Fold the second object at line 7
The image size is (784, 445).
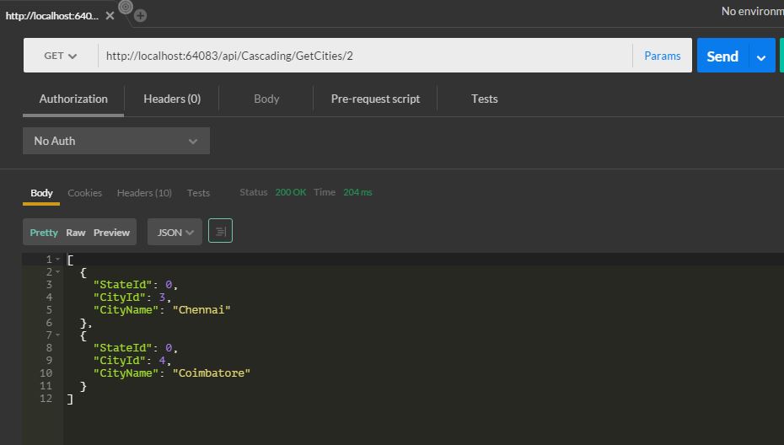(x=58, y=335)
